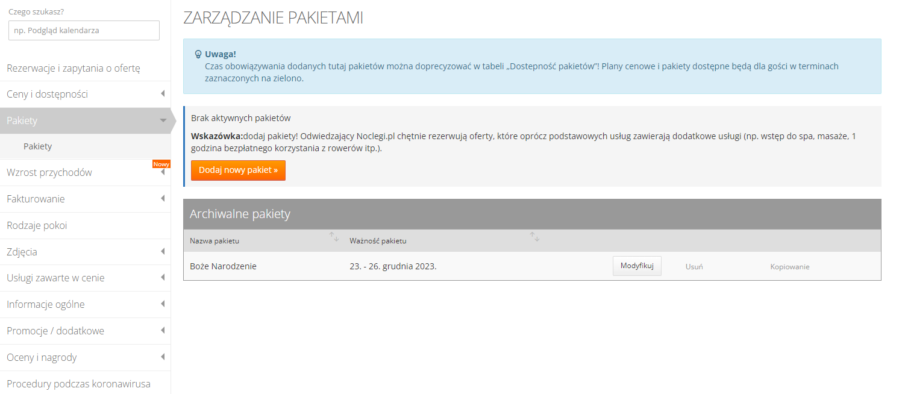This screenshot has width=905, height=394.
Task: Expand the "Informacje ogólne" section
Action: coord(84,304)
